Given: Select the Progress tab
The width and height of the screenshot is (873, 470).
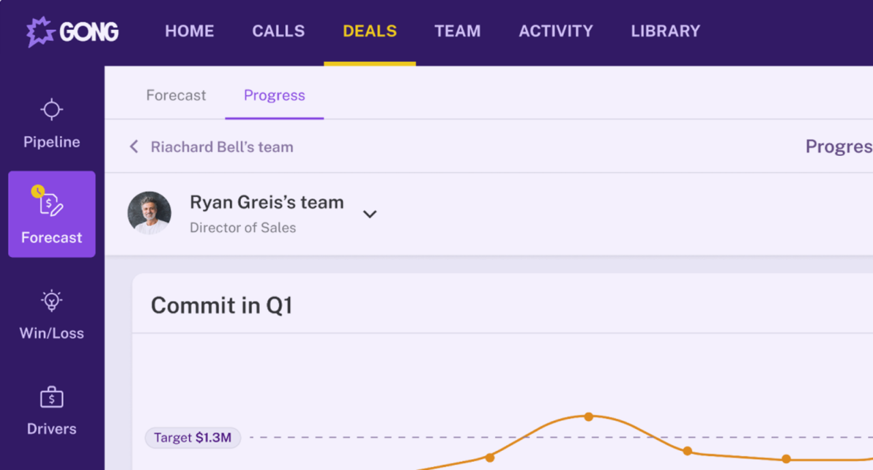Looking at the screenshot, I should pos(274,95).
